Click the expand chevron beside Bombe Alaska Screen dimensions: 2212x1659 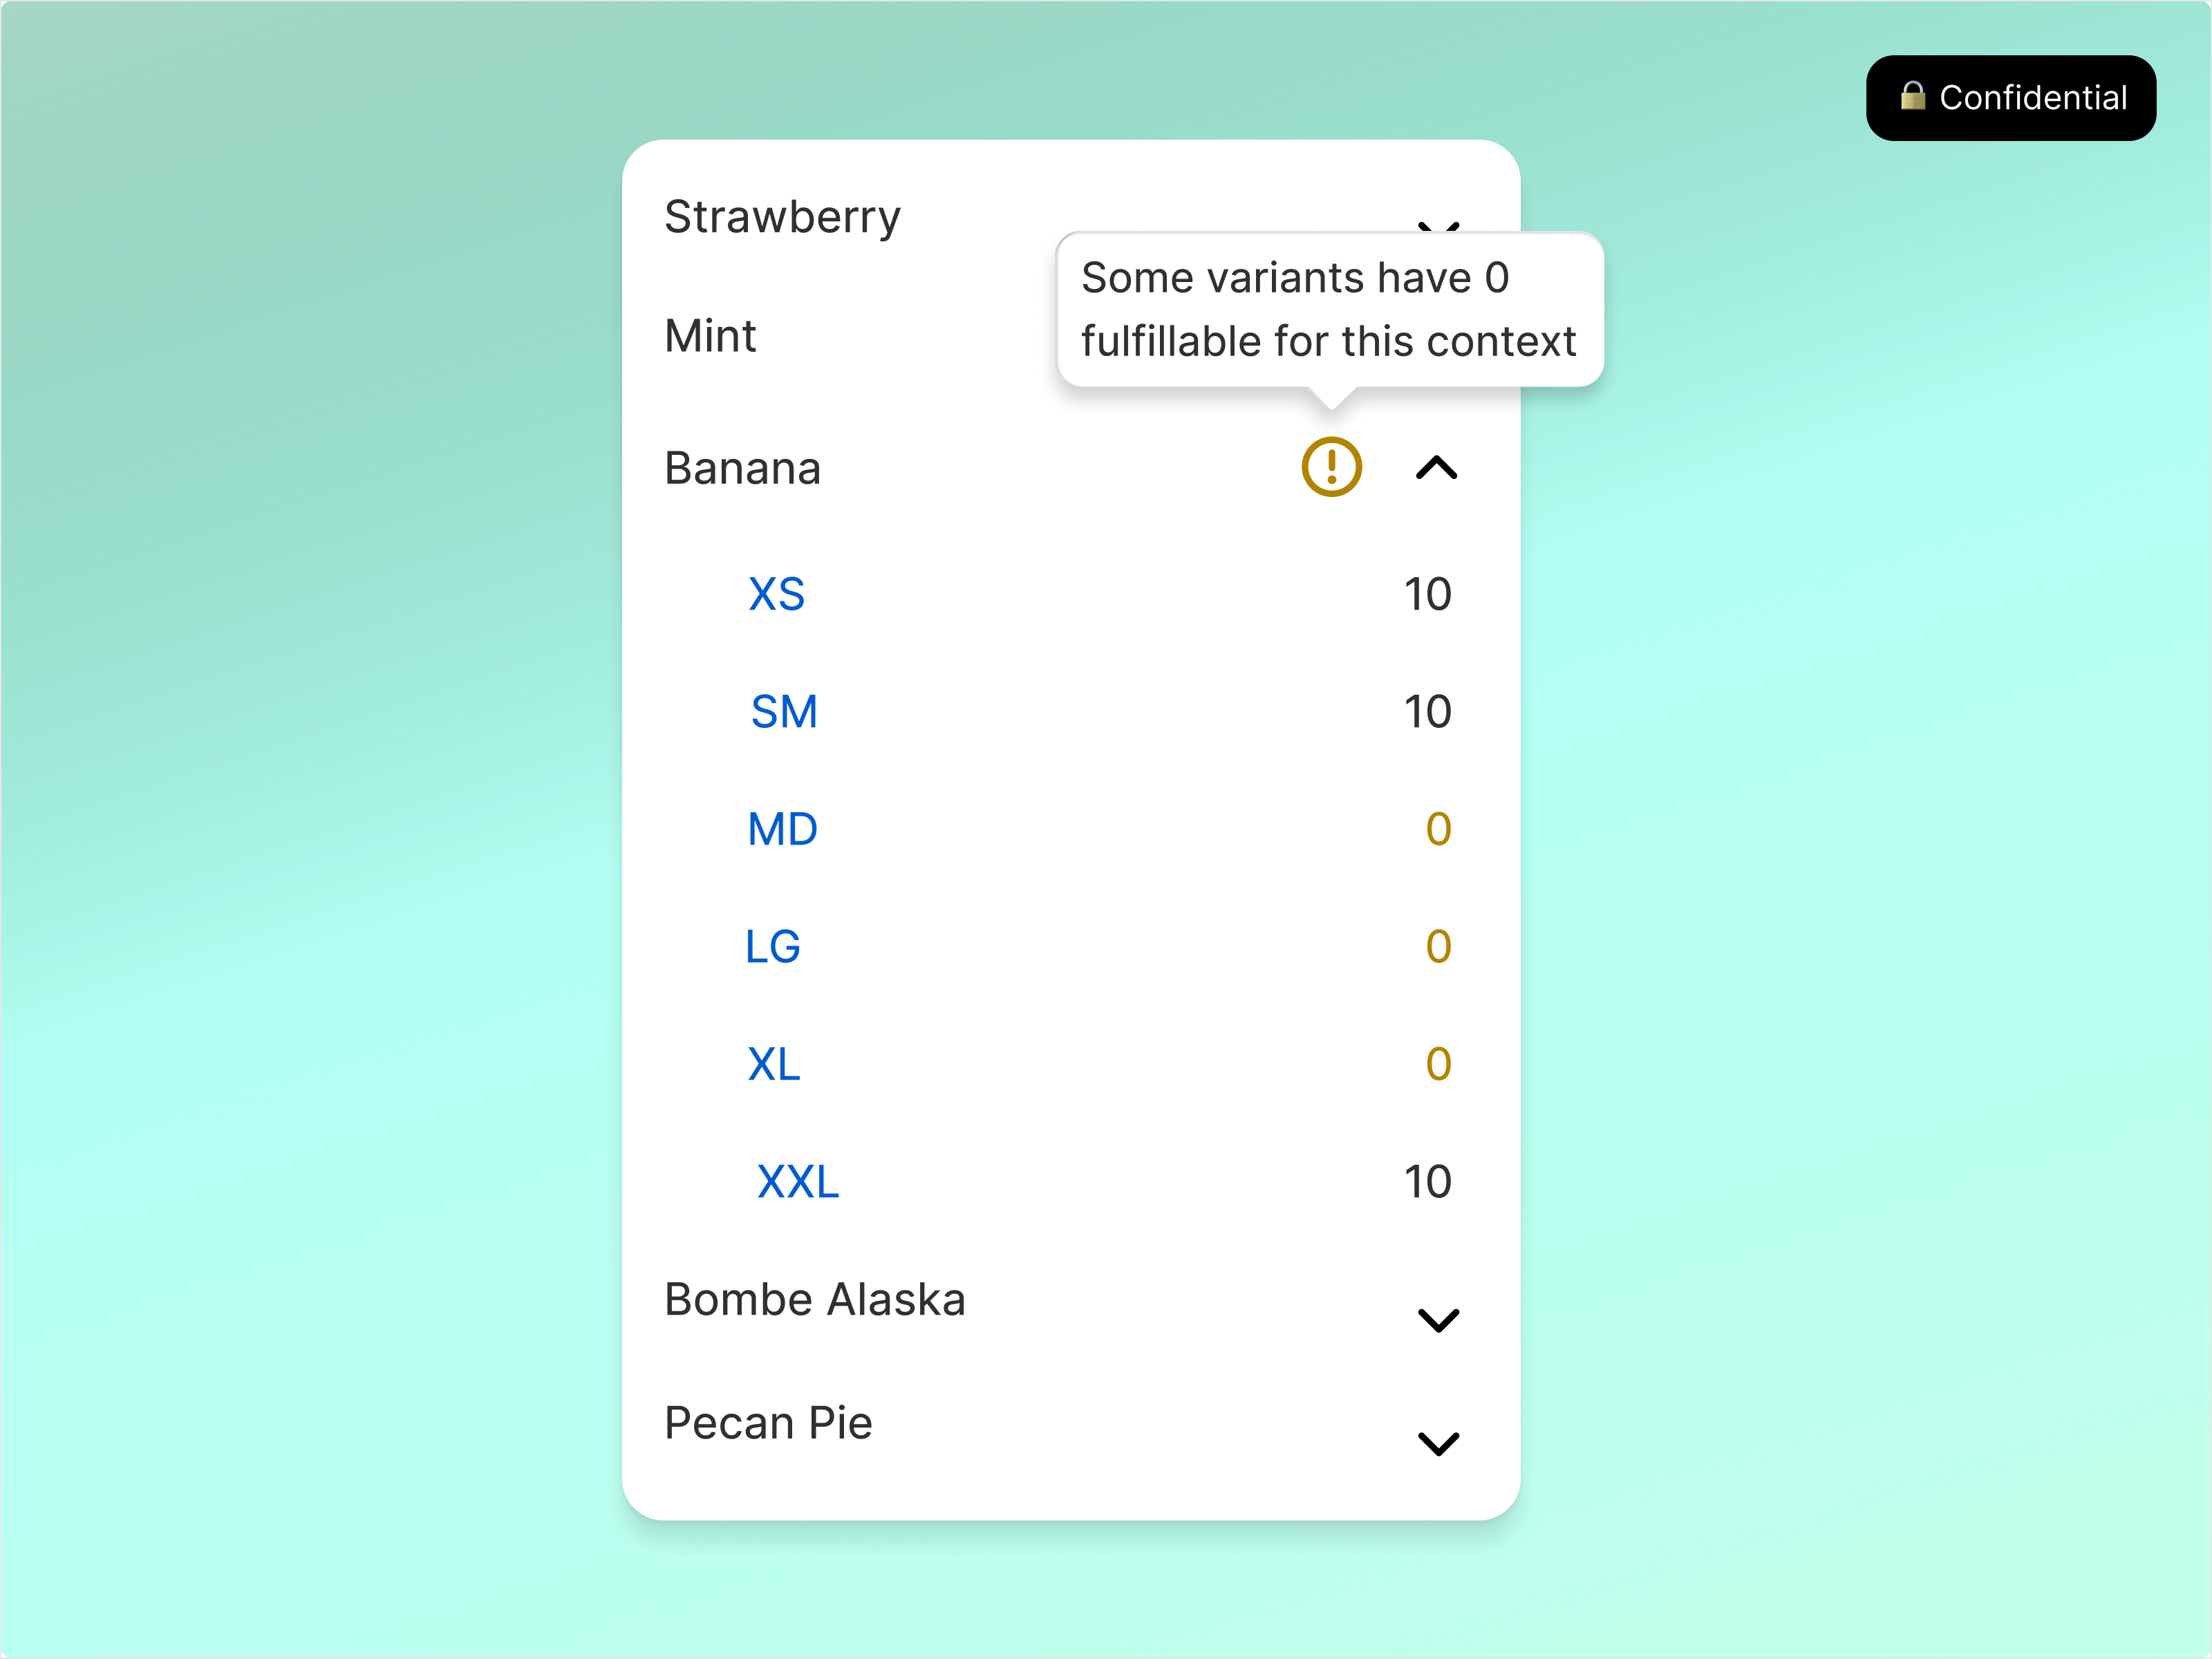(1439, 1320)
